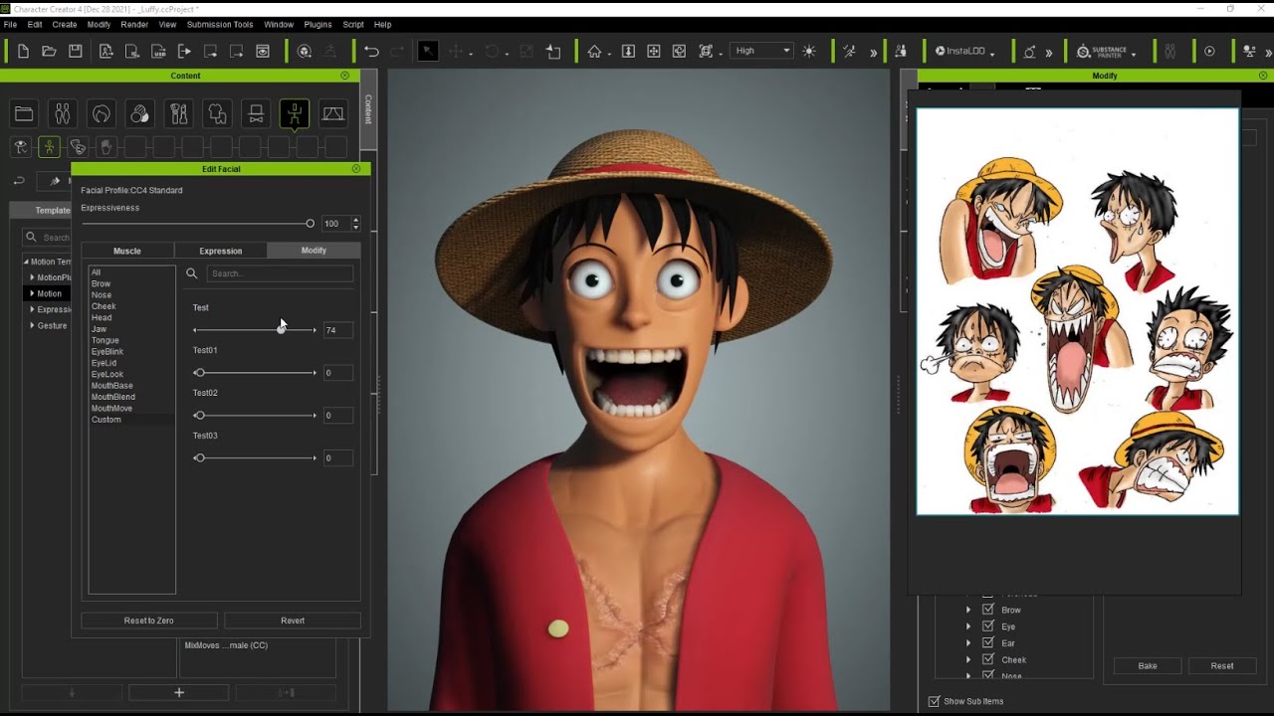Click the USD export toolbar icon

tap(158, 51)
